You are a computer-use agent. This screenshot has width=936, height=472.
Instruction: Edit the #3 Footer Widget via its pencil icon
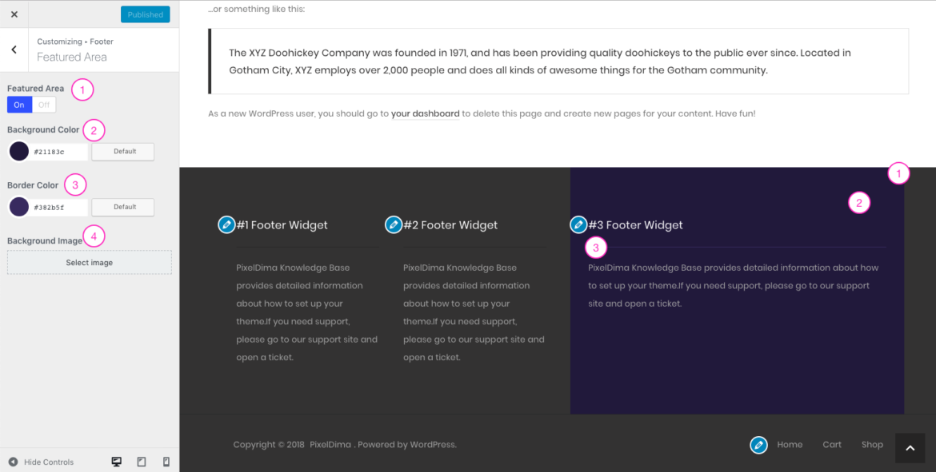click(578, 224)
